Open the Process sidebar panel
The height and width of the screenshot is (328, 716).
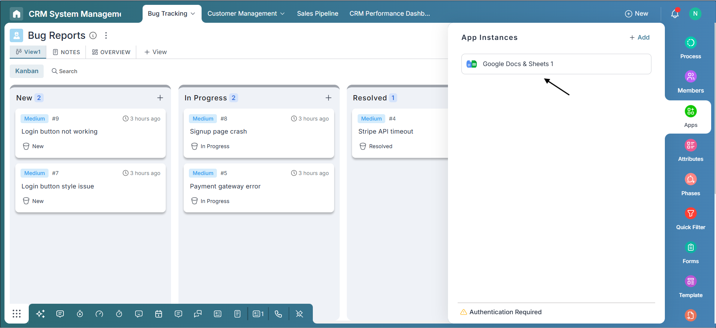coord(691,48)
